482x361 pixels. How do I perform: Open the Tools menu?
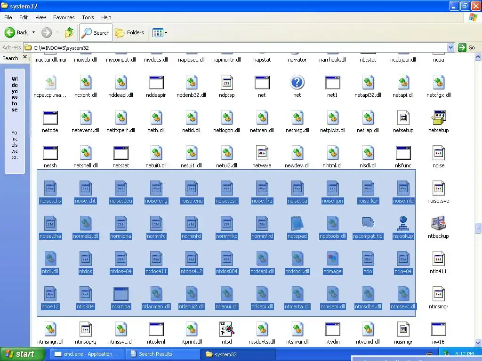(x=88, y=17)
